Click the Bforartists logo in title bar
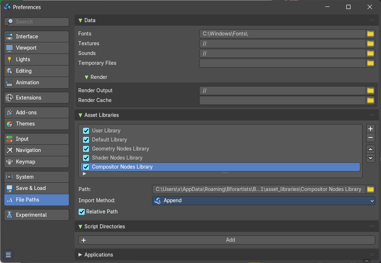This screenshot has height=263, width=381. tap(7, 7)
